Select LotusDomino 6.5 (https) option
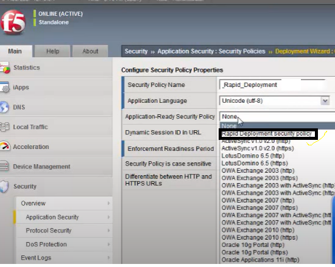The image size is (335, 267). pyautogui.click(x=255, y=163)
